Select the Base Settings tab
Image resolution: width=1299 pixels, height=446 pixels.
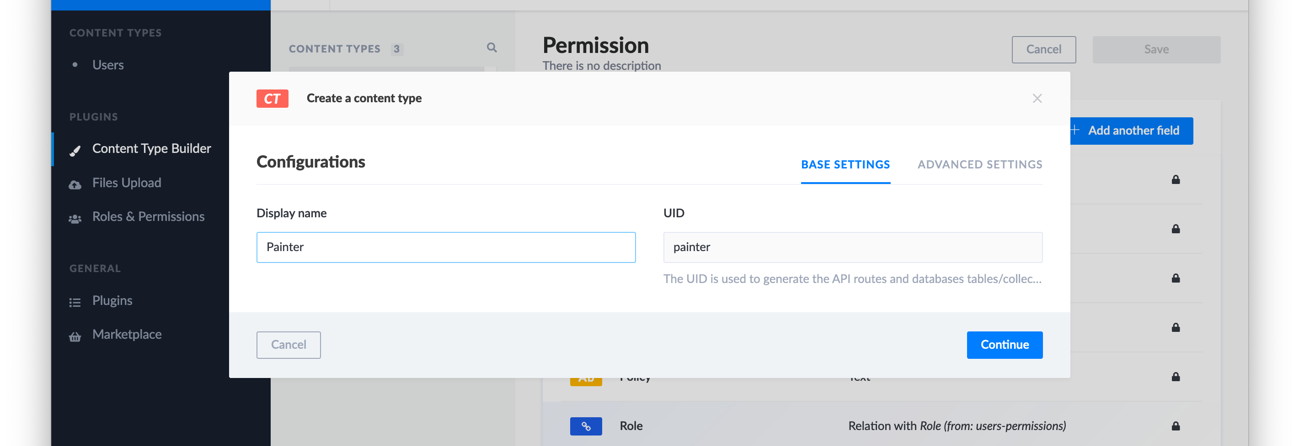click(845, 165)
